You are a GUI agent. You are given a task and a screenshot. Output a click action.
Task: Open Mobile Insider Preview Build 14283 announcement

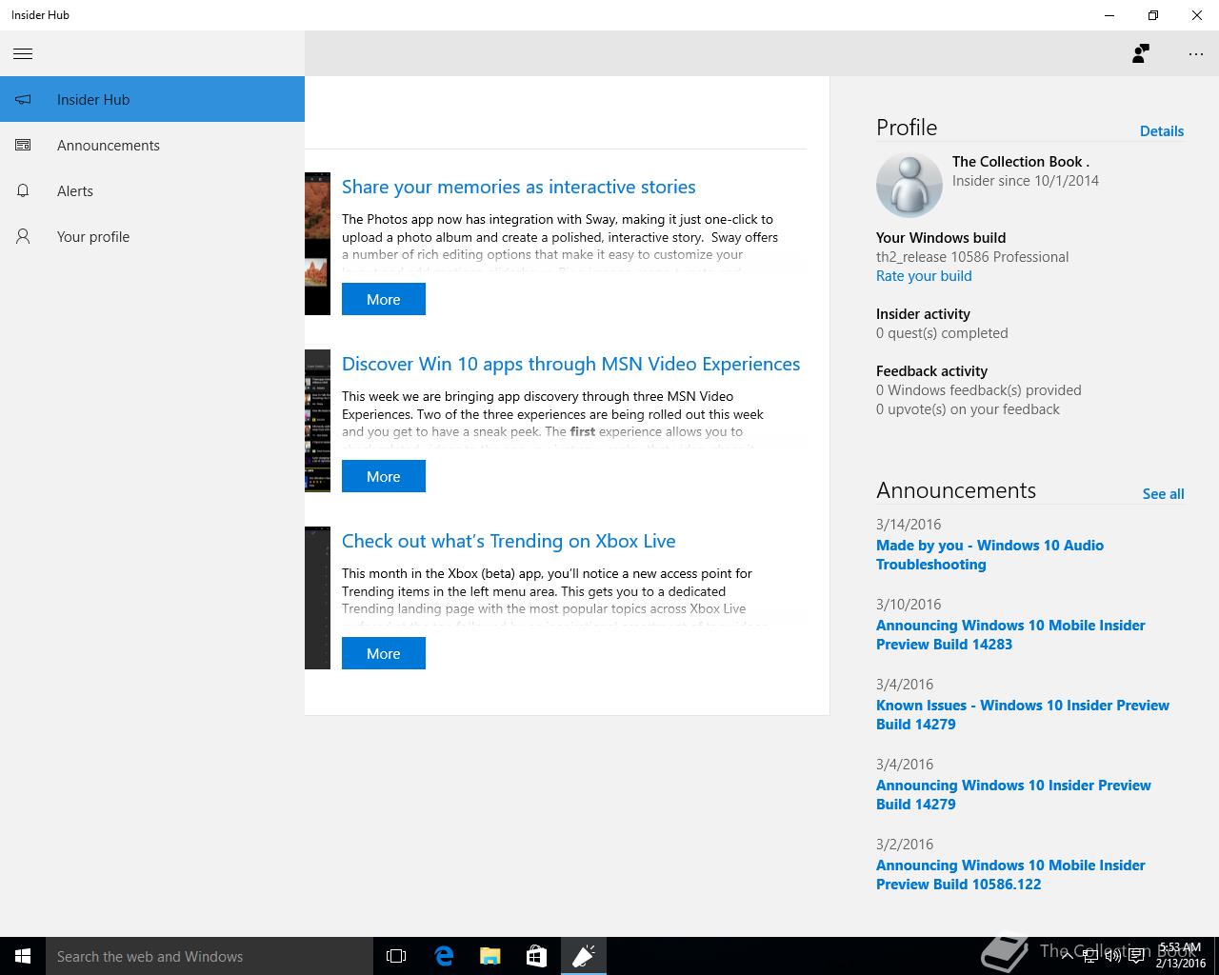click(x=1010, y=635)
